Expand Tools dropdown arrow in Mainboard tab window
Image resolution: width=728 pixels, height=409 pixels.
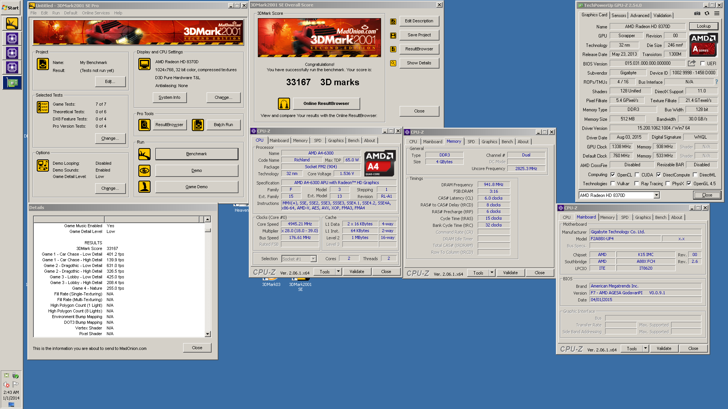pyautogui.click(x=645, y=348)
